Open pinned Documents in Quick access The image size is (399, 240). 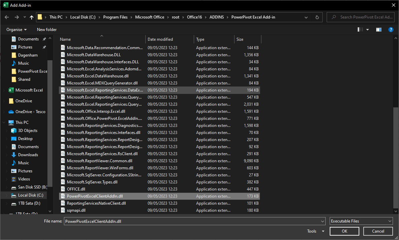point(28,39)
